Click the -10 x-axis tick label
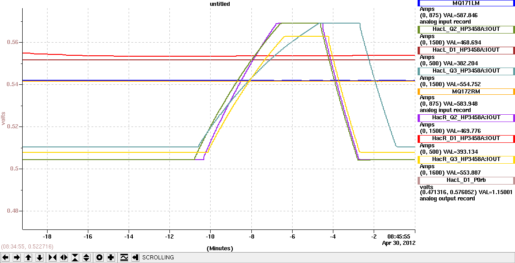Viewport: 515px width, 263px height. click(210, 237)
